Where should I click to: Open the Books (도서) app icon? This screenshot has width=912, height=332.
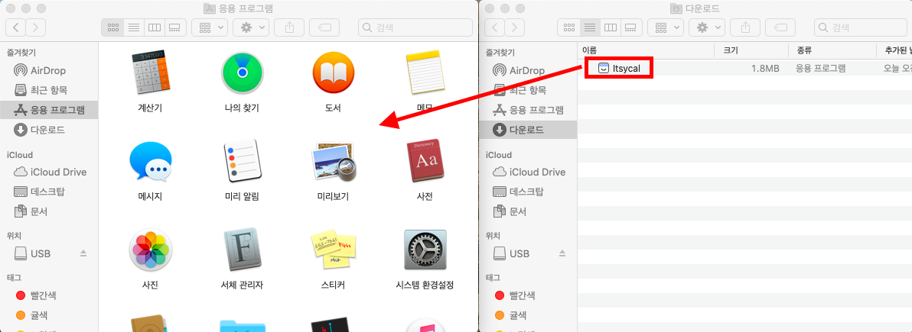click(x=334, y=73)
